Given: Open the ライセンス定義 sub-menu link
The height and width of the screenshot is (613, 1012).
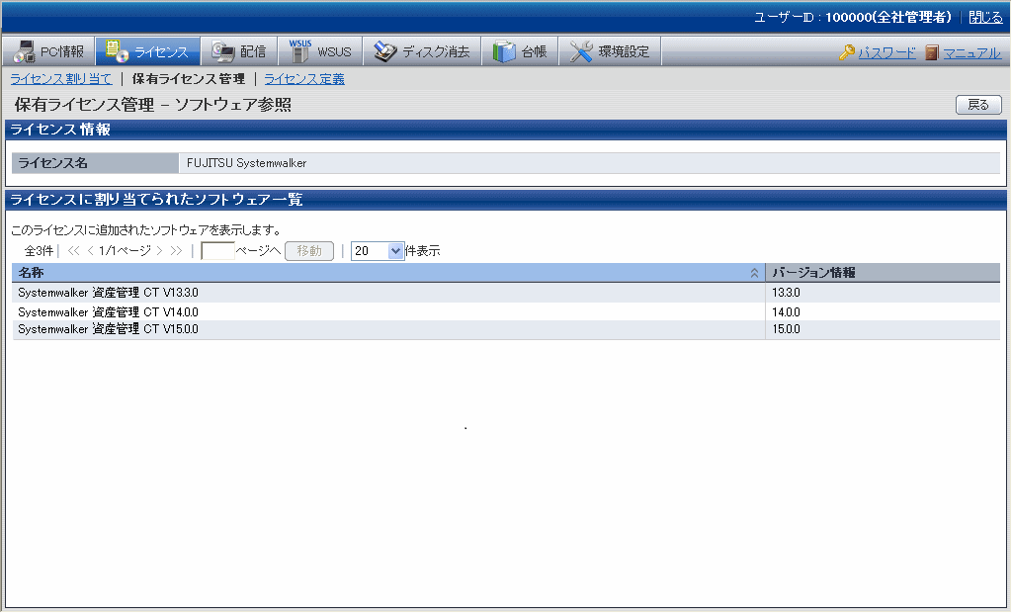Looking at the screenshot, I should [304, 79].
